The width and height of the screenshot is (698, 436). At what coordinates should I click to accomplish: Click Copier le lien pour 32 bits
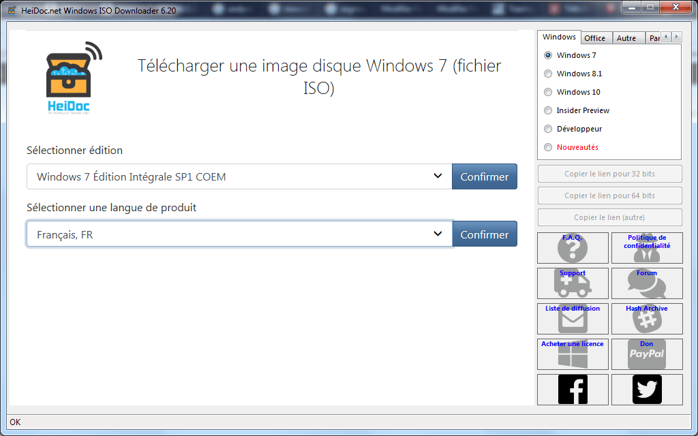click(610, 174)
